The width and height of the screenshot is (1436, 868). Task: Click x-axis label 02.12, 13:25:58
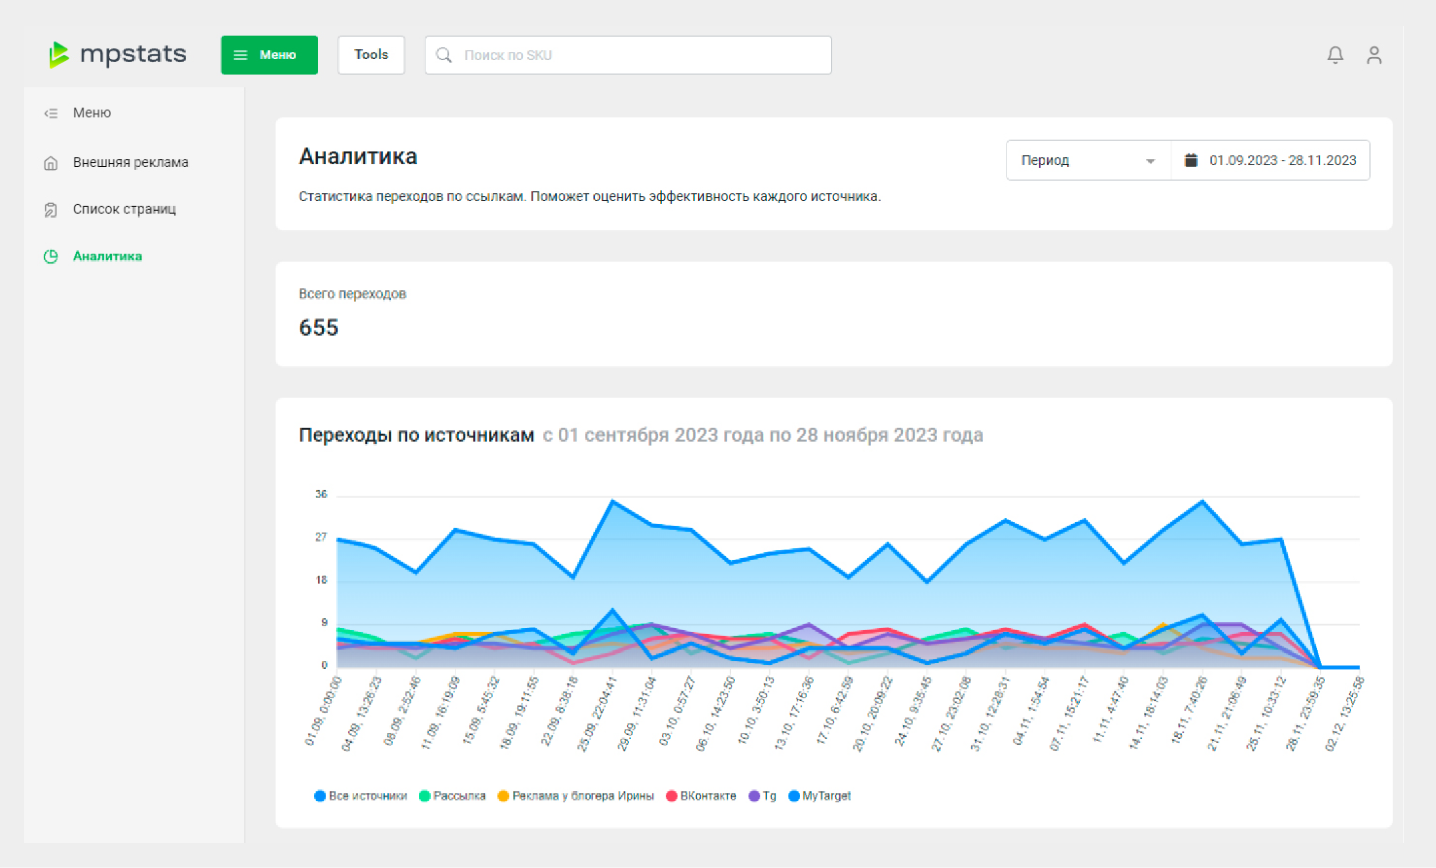[1345, 713]
